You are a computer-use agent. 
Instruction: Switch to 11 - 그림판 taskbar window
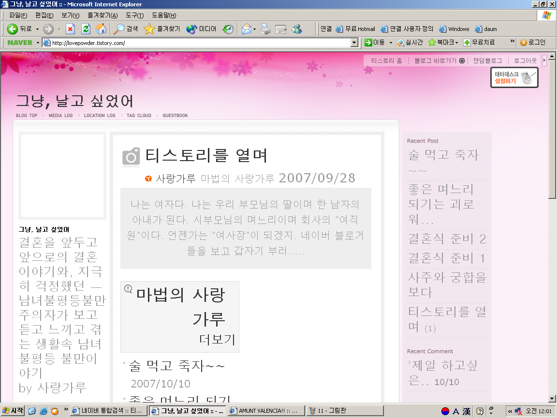(345, 411)
